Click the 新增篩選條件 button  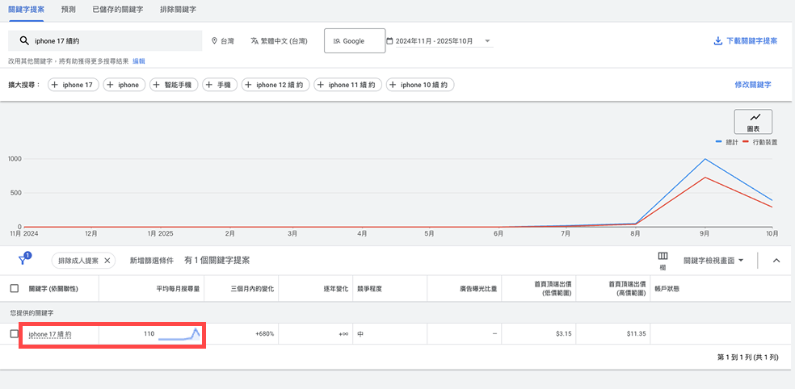click(x=152, y=261)
